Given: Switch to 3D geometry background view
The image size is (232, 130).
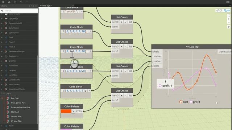Looking at the screenshot, I should (x=219, y=10).
